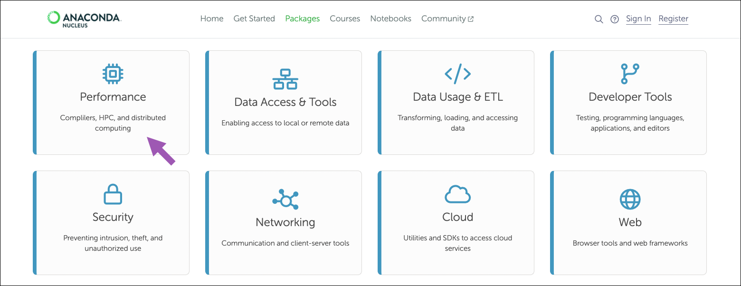
Task: Click the Register link
Action: click(673, 19)
